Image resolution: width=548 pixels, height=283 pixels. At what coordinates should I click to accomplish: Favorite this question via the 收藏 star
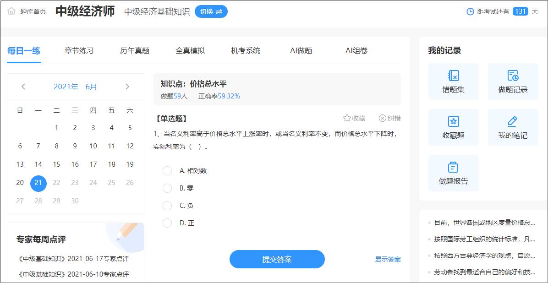pyautogui.click(x=354, y=118)
